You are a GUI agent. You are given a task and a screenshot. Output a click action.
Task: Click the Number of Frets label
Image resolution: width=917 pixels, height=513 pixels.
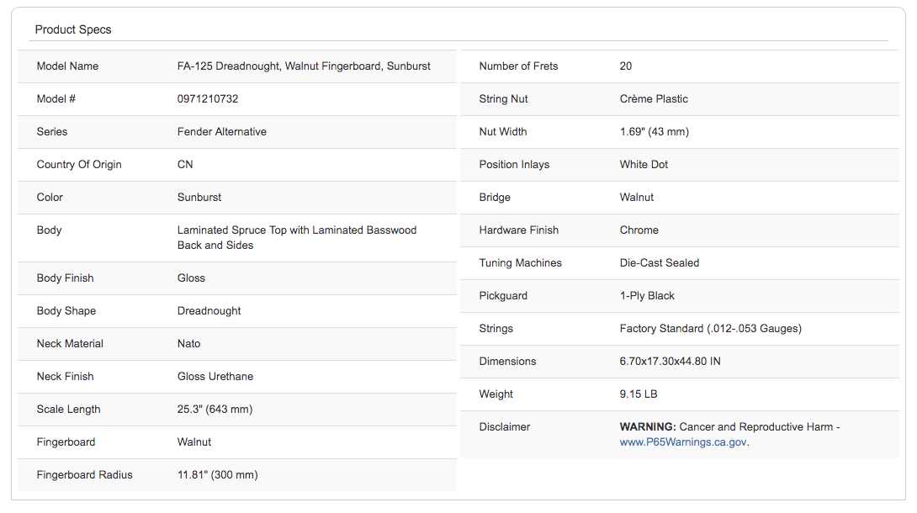(x=518, y=66)
